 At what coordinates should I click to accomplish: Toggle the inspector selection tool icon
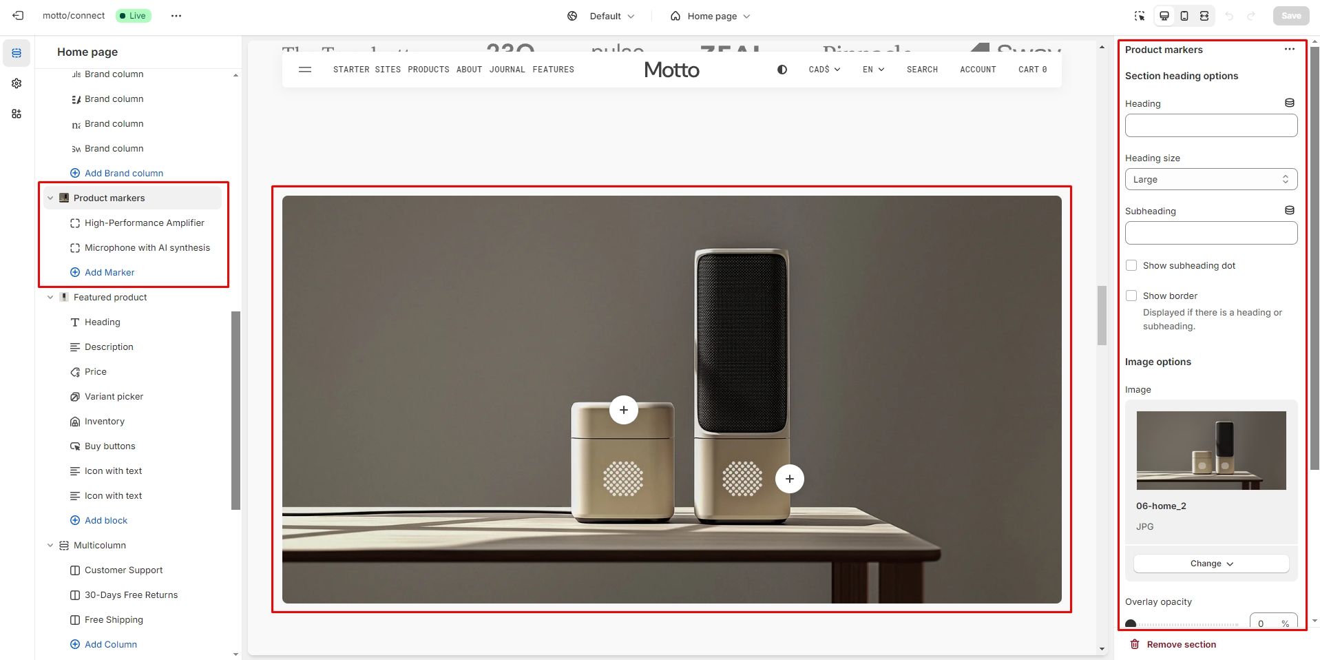point(1140,16)
